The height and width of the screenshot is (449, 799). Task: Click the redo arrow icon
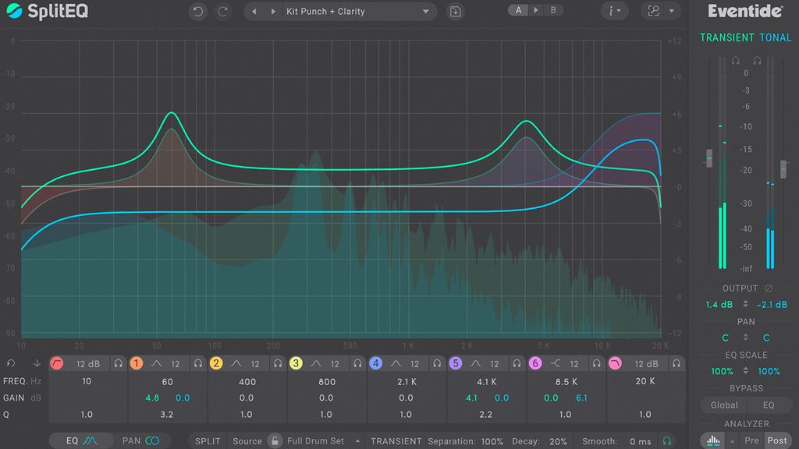[x=223, y=11]
